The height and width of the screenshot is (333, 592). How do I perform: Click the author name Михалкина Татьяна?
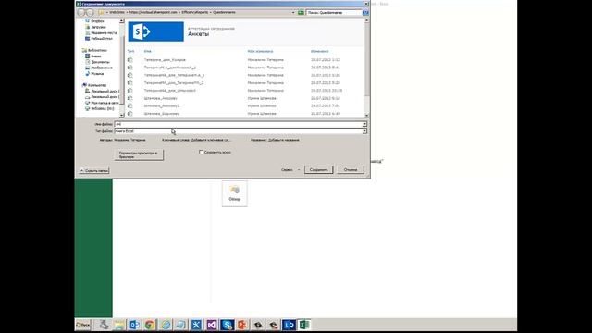[129, 140]
